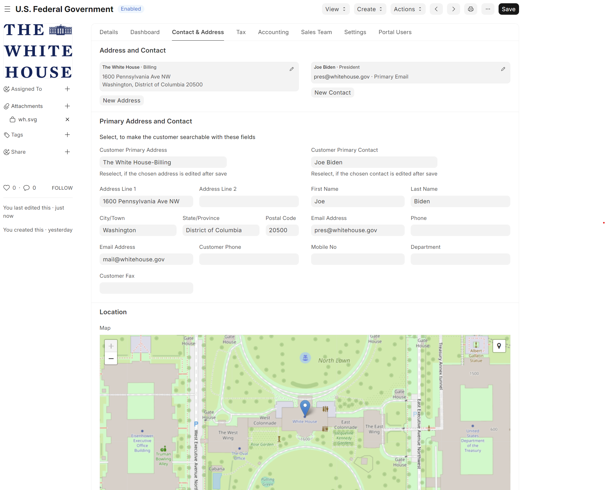Screen dimensions: 605x490
Task: Open the Create dropdown
Action: click(x=370, y=9)
